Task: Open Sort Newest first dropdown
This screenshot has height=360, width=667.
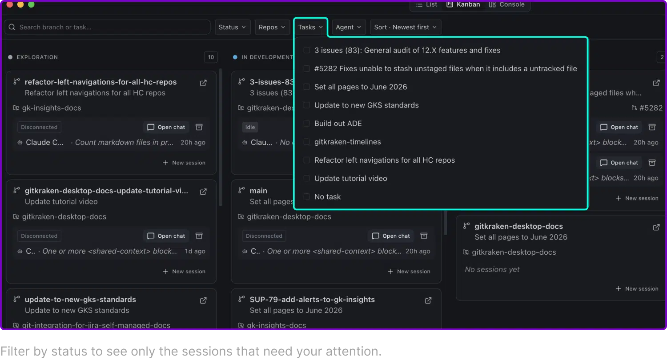Action: [406, 27]
